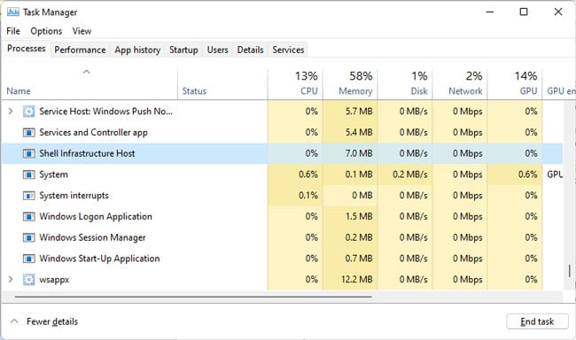Viewport: 576px width, 340px height.
Task: Expand the Service Host: Windows Push row
Action: [11, 112]
